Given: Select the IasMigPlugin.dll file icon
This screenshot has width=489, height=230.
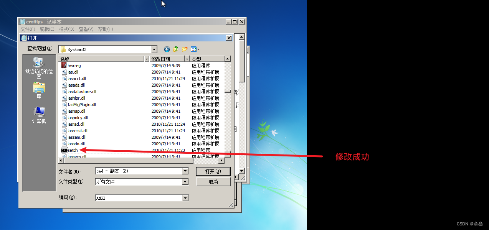Looking at the screenshot, I should (x=64, y=105).
